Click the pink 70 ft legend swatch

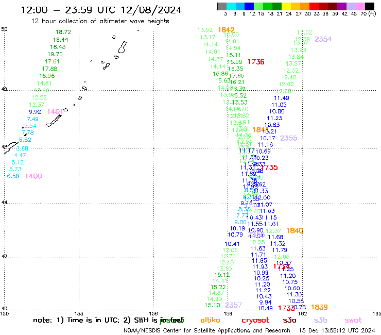360,6
